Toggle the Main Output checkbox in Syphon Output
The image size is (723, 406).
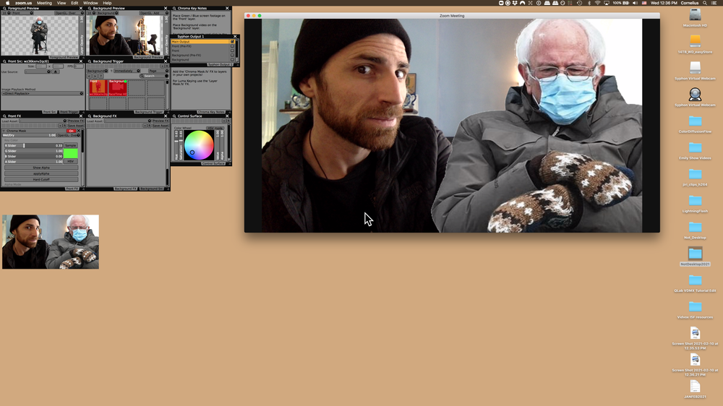pos(232,41)
